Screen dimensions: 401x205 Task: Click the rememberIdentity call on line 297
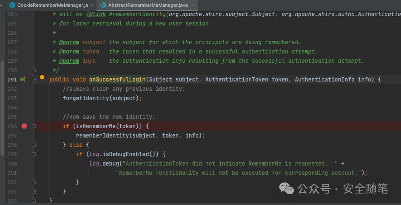(102, 135)
